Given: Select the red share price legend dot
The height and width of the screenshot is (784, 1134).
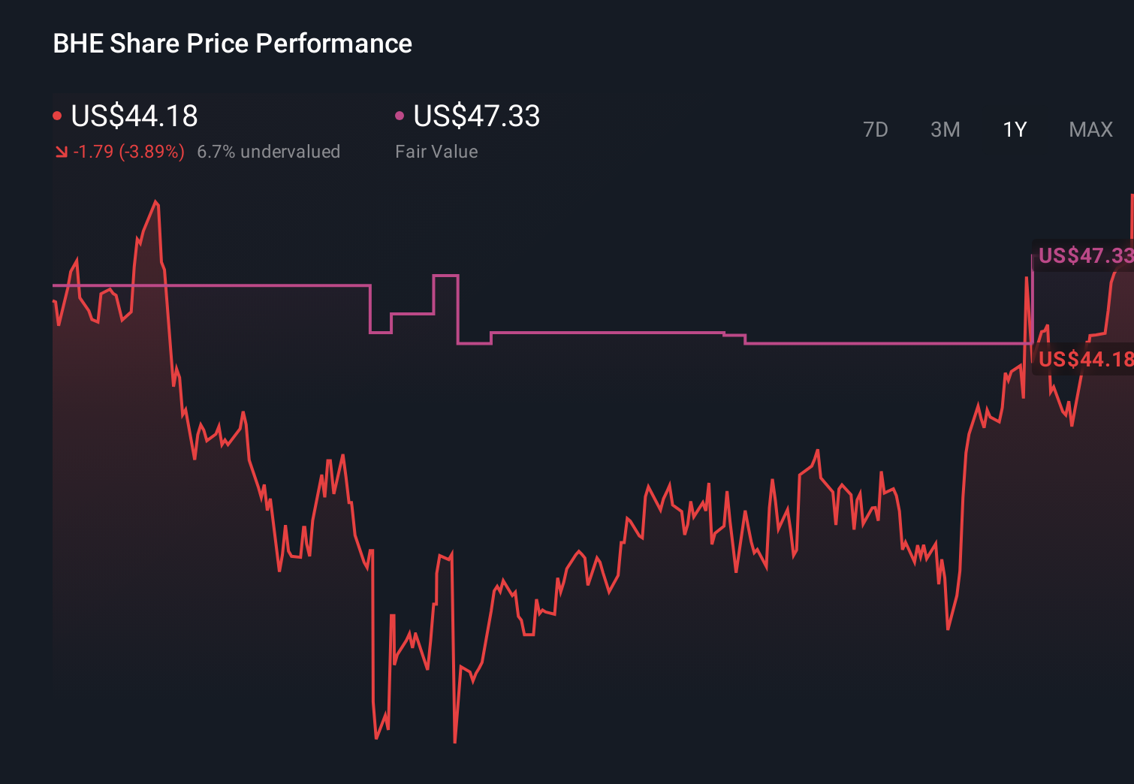Looking at the screenshot, I should [57, 115].
